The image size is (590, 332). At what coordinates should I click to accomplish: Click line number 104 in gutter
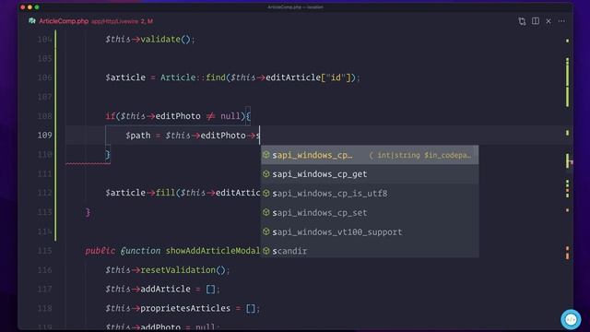coord(45,39)
